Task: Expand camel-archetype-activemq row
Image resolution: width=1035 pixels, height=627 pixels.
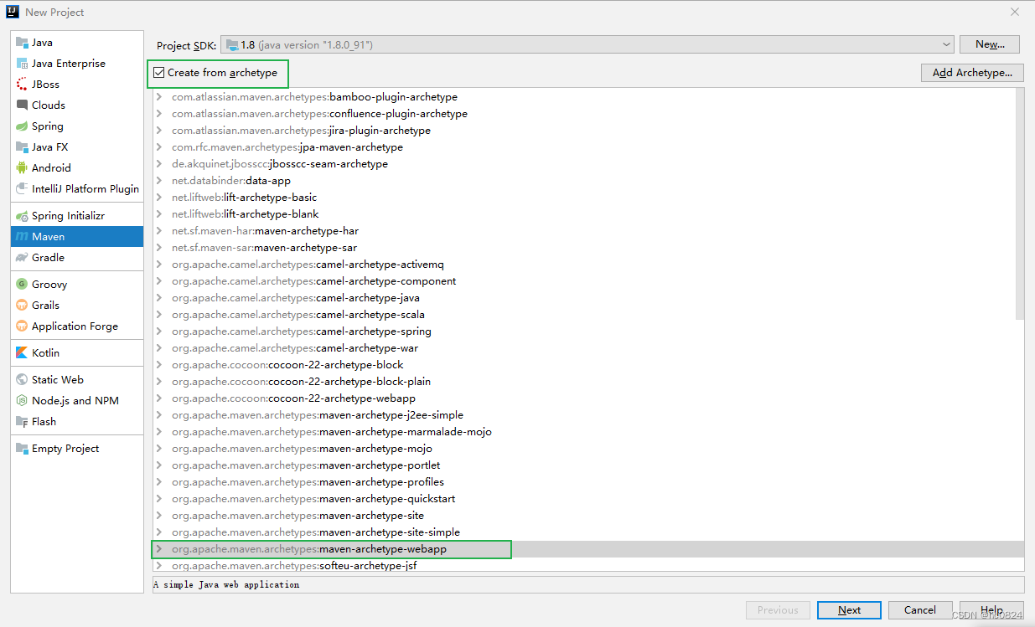Action: [158, 265]
